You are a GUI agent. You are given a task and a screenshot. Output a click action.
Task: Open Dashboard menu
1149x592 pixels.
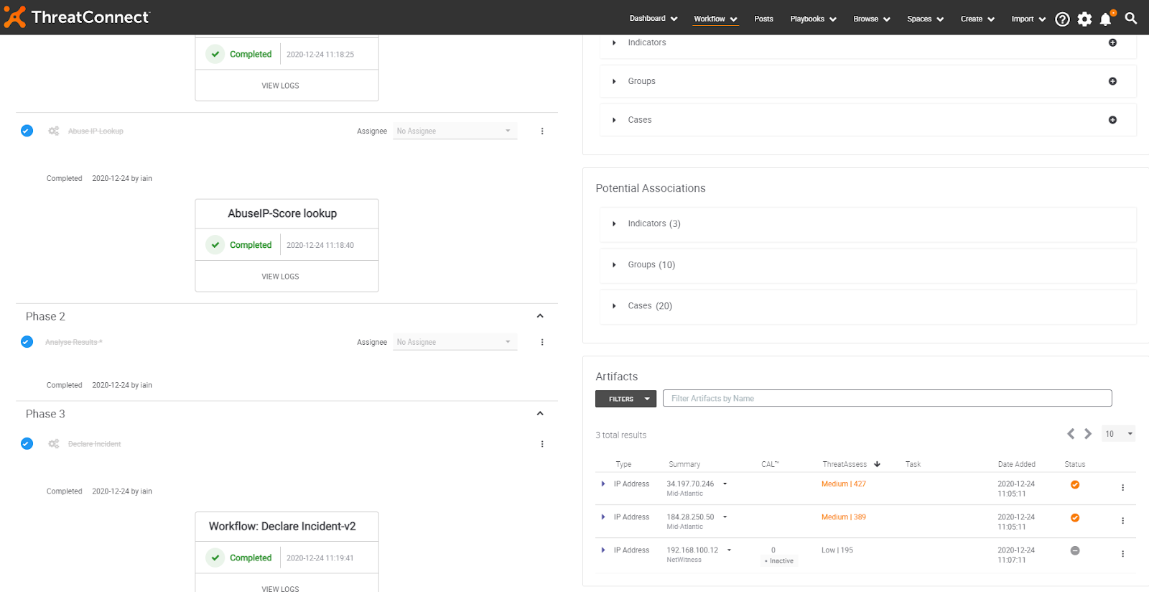653,19
